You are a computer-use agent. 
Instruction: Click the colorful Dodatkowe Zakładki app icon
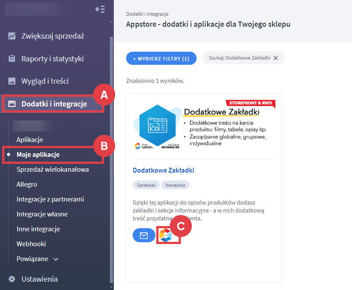click(168, 235)
